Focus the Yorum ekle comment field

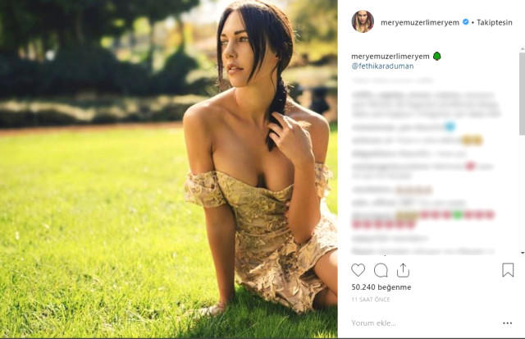point(425,323)
